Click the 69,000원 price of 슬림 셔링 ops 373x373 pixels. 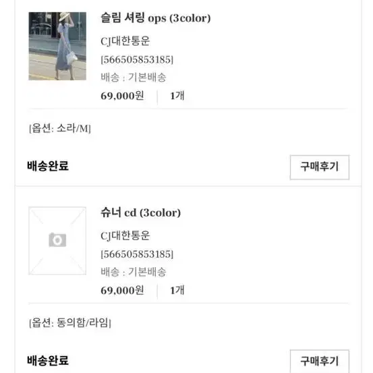pyautogui.click(x=122, y=96)
